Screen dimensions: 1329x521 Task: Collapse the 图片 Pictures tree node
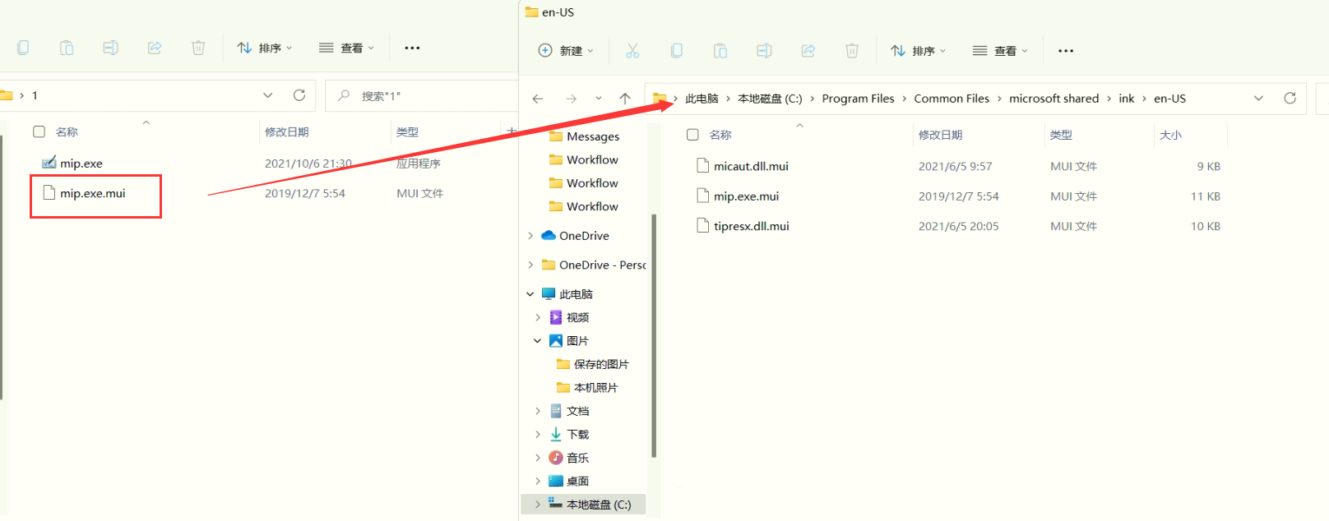pyautogui.click(x=538, y=341)
